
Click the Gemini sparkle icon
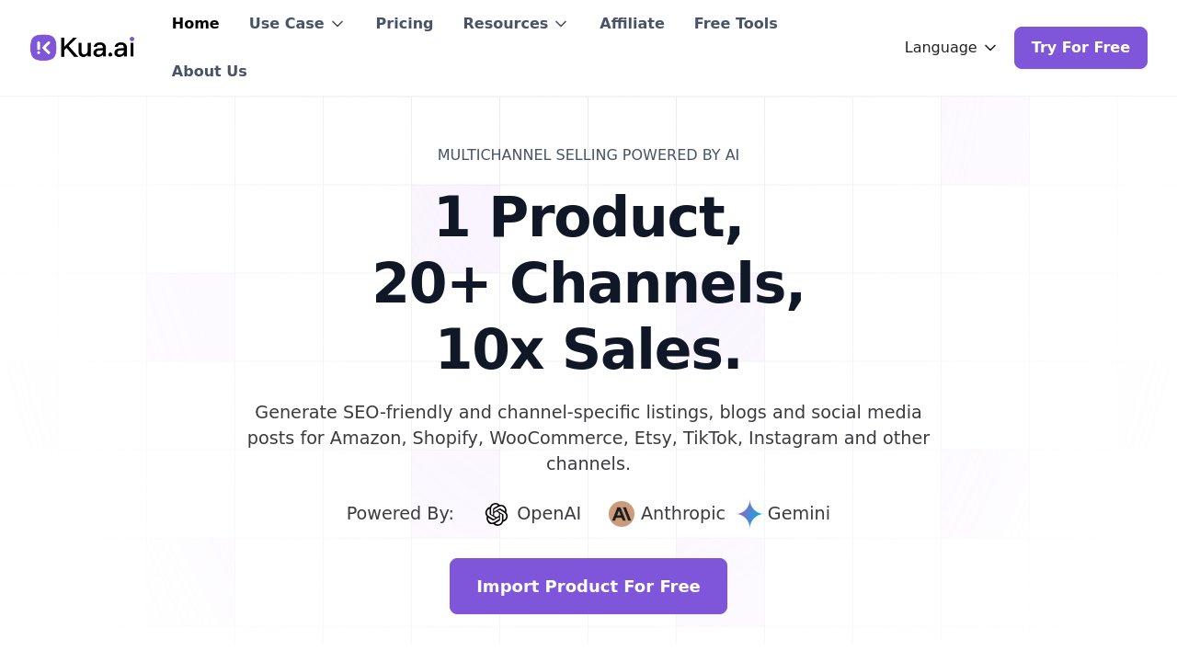(749, 514)
